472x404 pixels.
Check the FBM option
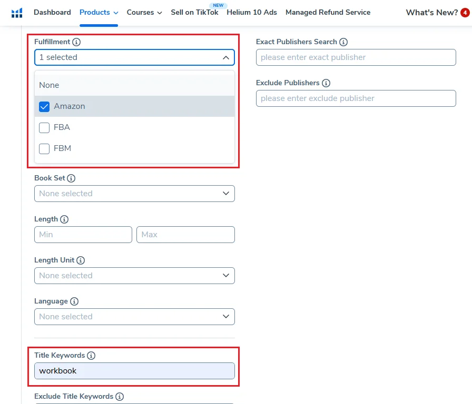point(44,148)
